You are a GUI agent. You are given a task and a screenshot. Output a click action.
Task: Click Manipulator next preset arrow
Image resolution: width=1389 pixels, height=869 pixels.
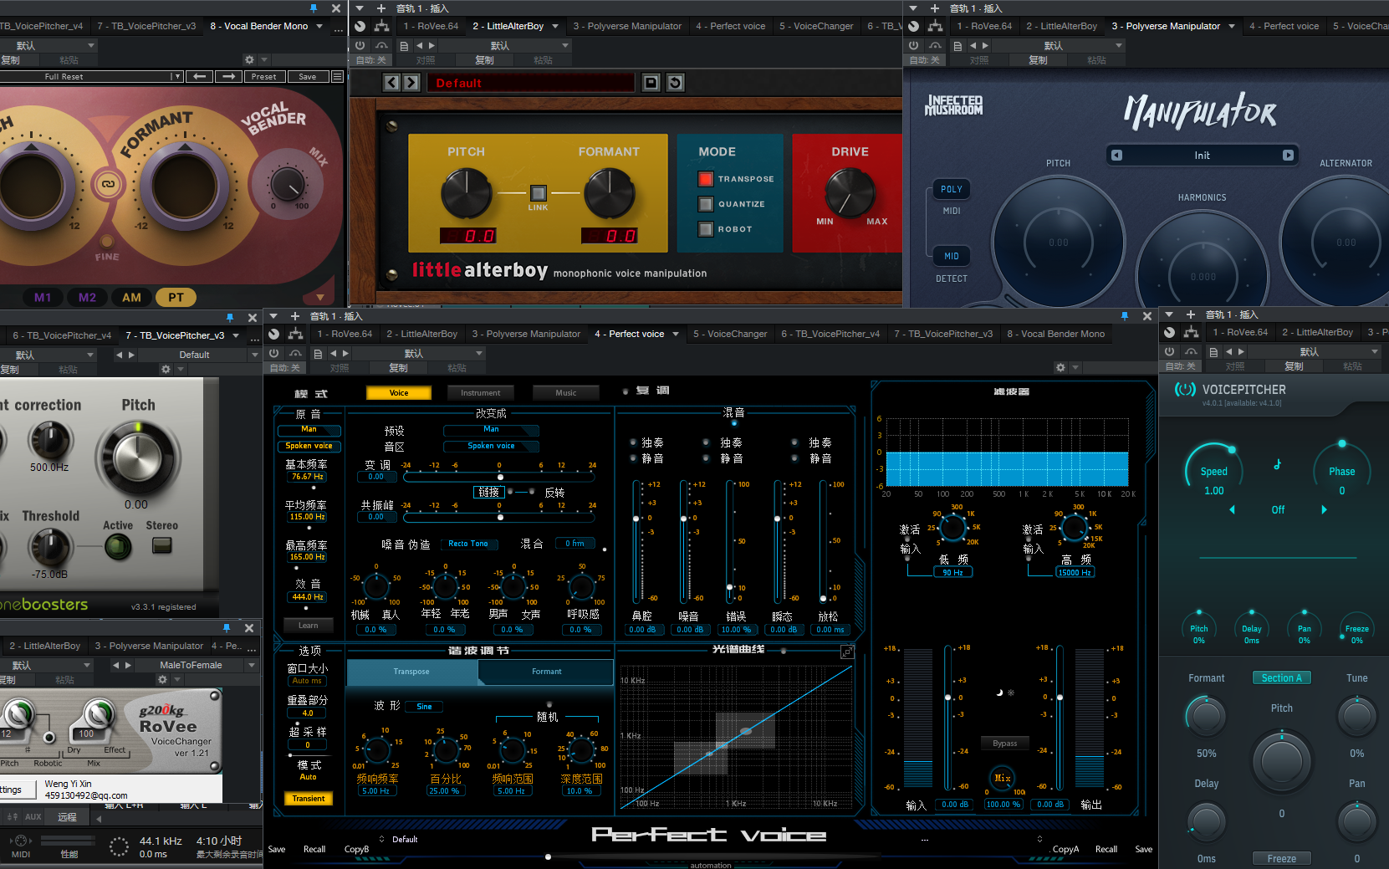point(1288,155)
